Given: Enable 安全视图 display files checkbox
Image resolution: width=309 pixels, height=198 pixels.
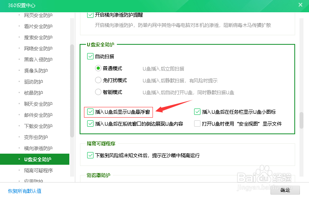Looking at the screenshot, I should click(x=197, y=124).
